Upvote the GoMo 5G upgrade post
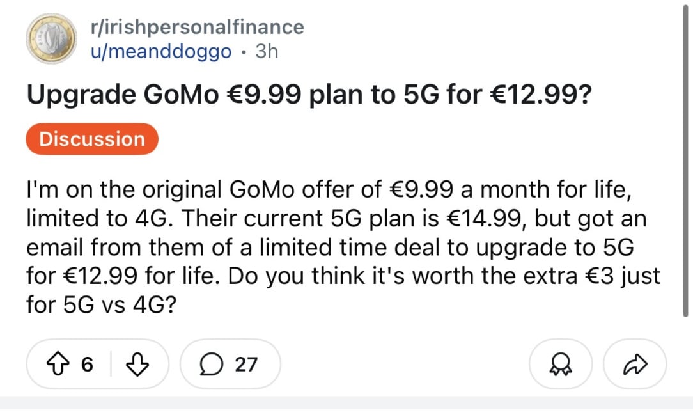This screenshot has width=693, height=417. point(59,365)
